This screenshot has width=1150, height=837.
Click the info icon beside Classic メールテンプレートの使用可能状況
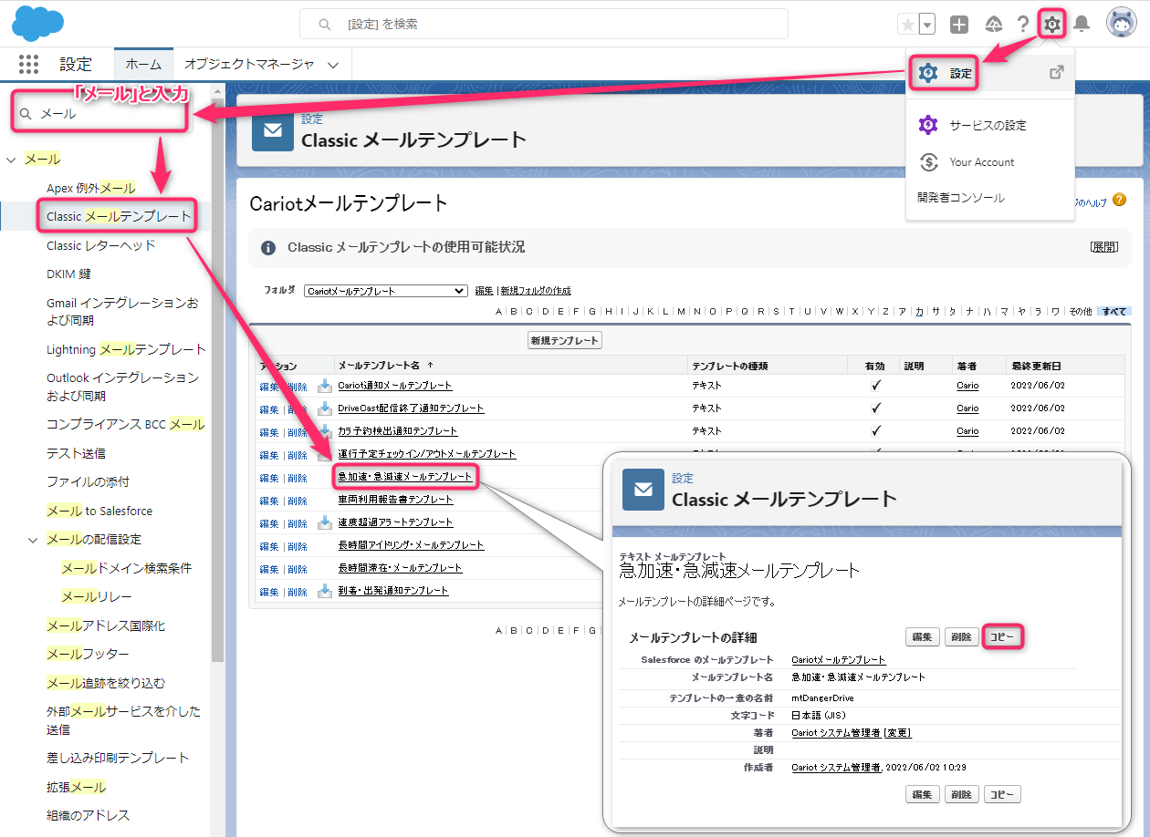(x=268, y=248)
